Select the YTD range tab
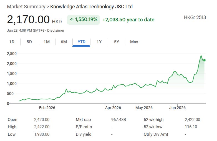Image resolution: width=217 pixels, height=141 pixels. [81, 42]
